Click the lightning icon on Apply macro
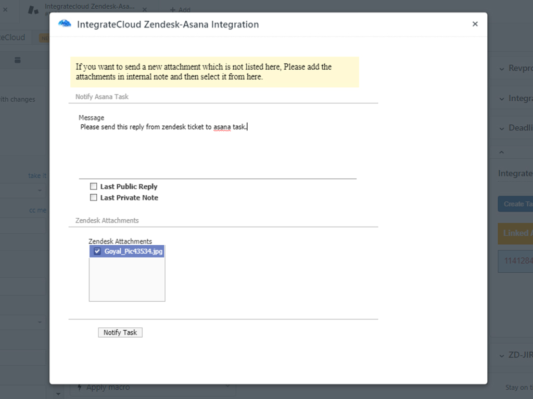This screenshot has width=533, height=399. click(x=79, y=387)
